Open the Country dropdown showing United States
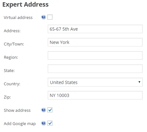The height and width of the screenshot is (132, 147). pyautogui.click(x=95, y=82)
